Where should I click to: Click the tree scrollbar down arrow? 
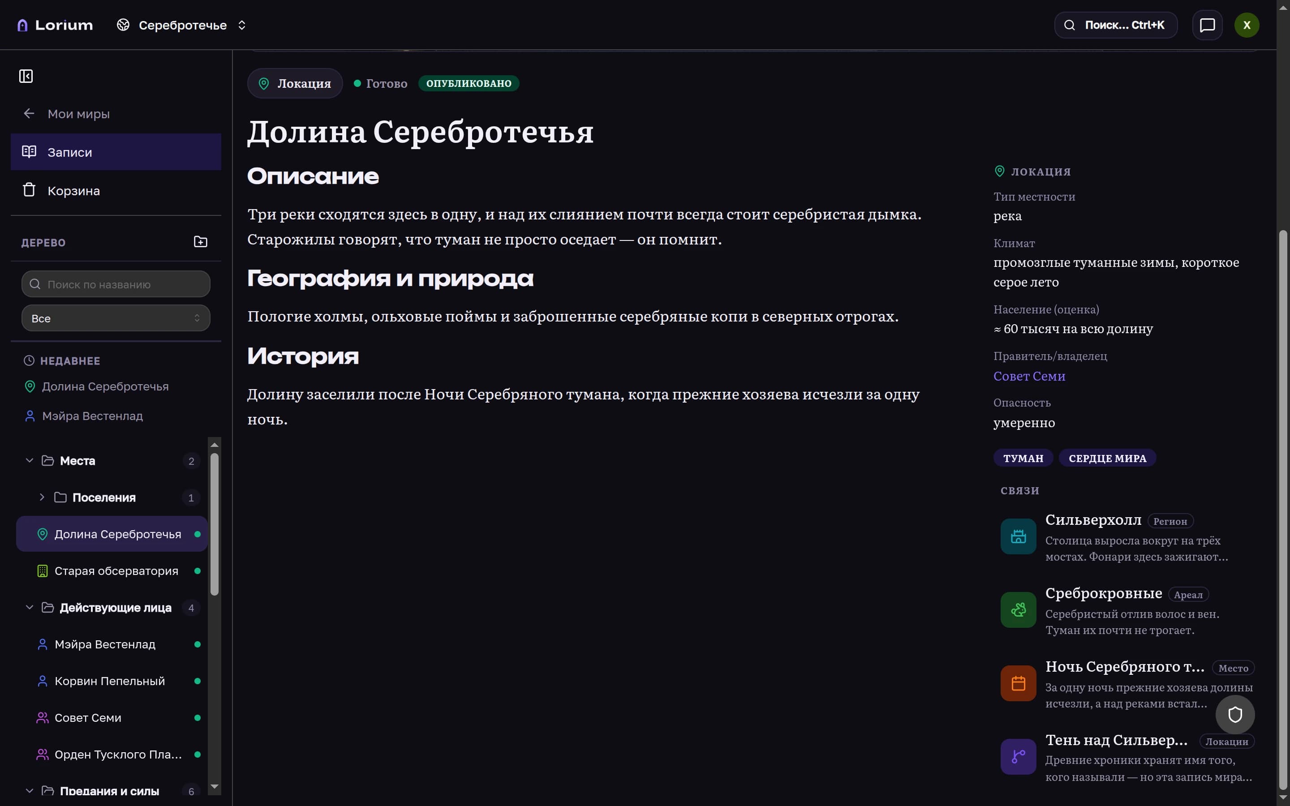(x=214, y=787)
